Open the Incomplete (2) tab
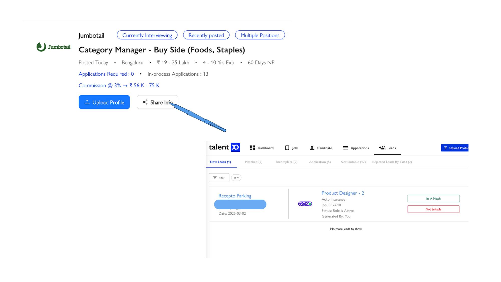The image size is (501, 282). [x=287, y=162]
